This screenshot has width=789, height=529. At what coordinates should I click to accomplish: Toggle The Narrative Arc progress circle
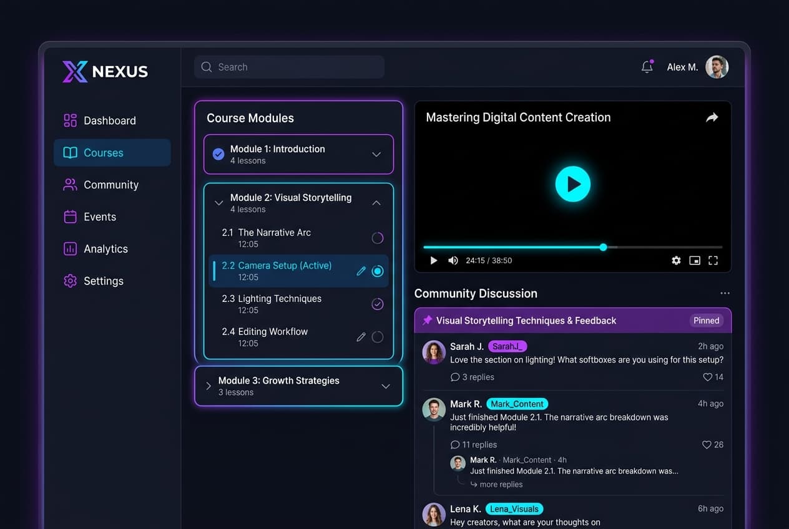378,238
